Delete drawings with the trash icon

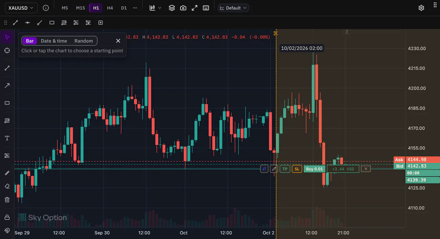[7, 200]
